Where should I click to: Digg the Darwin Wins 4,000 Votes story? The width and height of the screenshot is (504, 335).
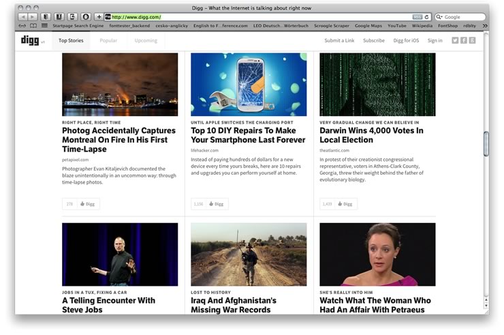point(345,204)
